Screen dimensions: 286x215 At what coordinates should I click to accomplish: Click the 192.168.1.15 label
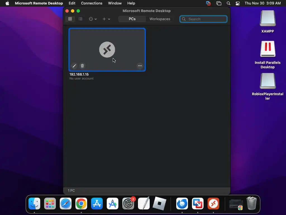point(79,74)
